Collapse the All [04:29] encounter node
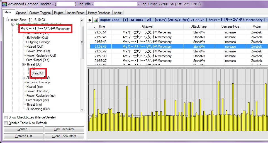 tap(13, 25)
